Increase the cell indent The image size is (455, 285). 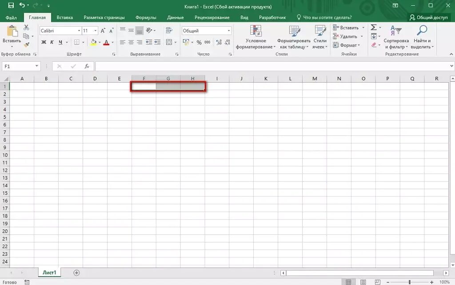tap(157, 42)
